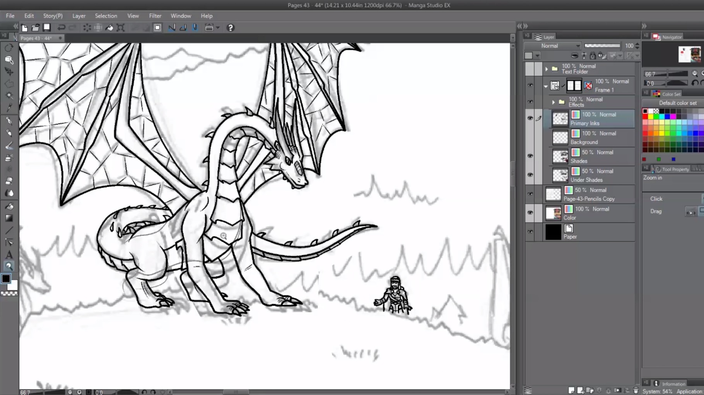Click the Fill bucket icon in the toolbar
The image size is (704, 395).
pos(109,28)
